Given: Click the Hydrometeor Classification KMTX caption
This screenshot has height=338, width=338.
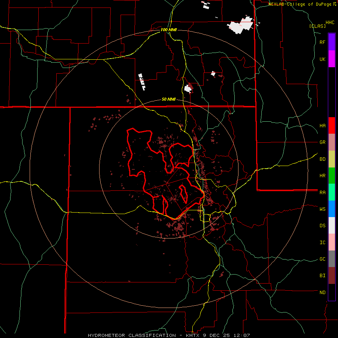Looking at the screenshot, I should [x=169, y=335].
